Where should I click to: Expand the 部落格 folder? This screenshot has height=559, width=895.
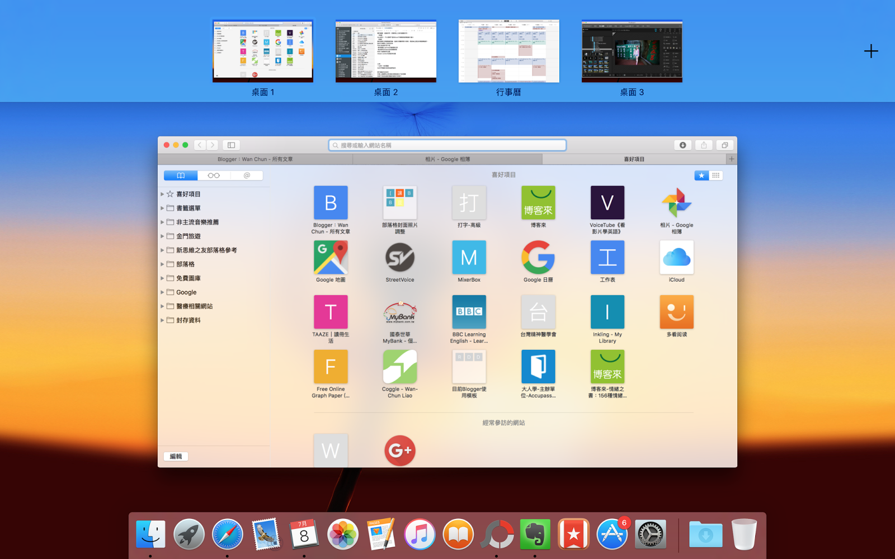pyautogui.click(x=162, y=264)
